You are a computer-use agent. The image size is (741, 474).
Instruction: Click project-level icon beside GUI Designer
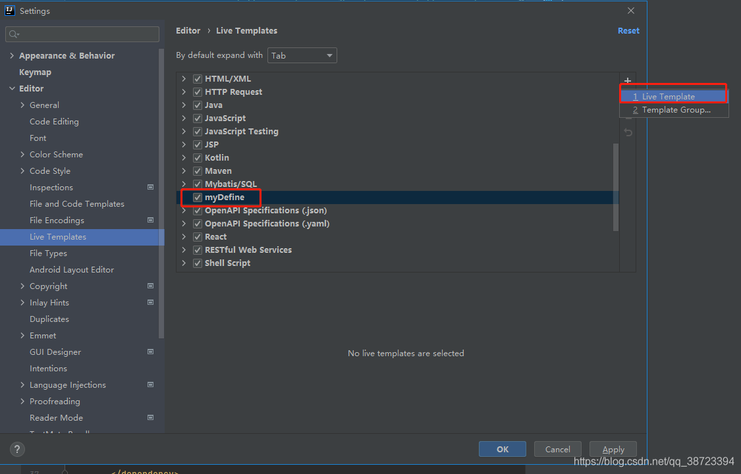(x=150, y=352)
